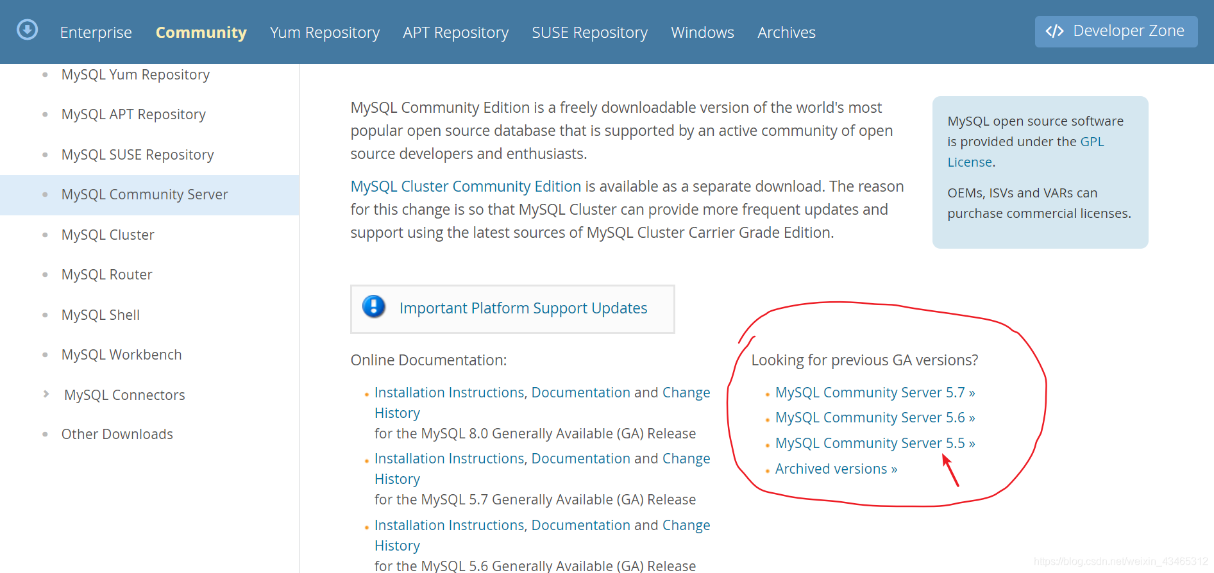This screenshot has height=573, width=1214.
Task: Click the Developer Zone button
Action: click(1116, 31)
